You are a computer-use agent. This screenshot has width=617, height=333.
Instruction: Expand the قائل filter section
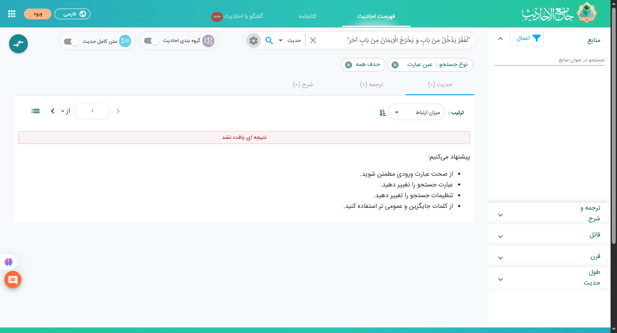point(549,235)
